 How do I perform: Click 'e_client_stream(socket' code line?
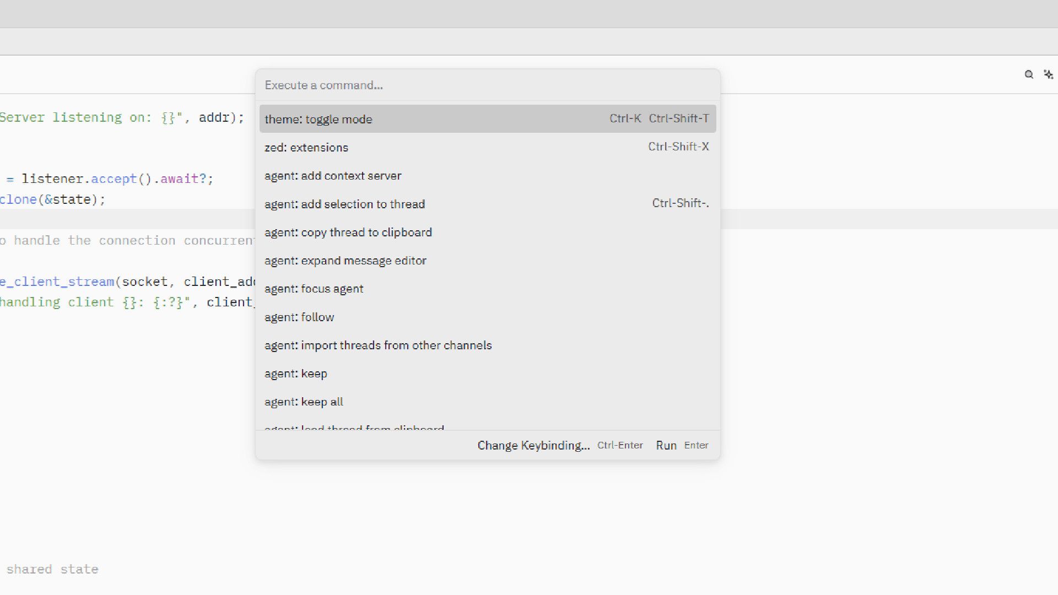tap(84, 282)
